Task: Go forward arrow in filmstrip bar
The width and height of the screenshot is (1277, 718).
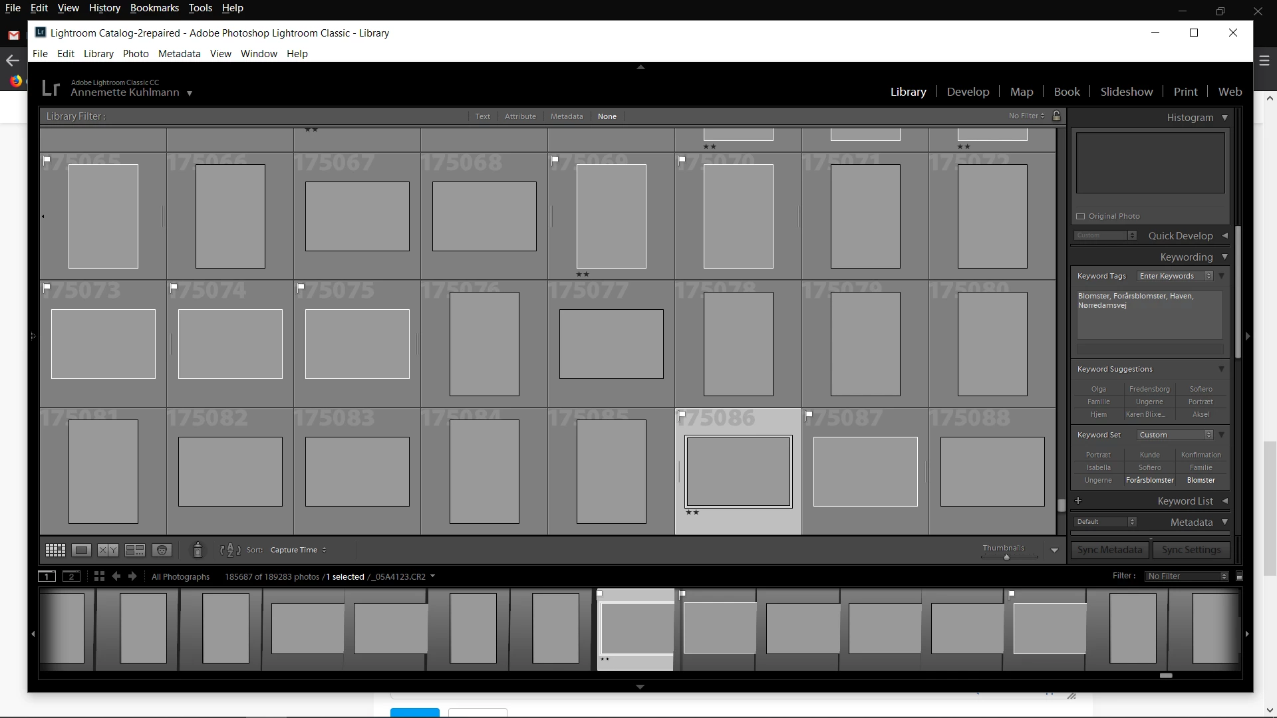Action: click(132, 576)
